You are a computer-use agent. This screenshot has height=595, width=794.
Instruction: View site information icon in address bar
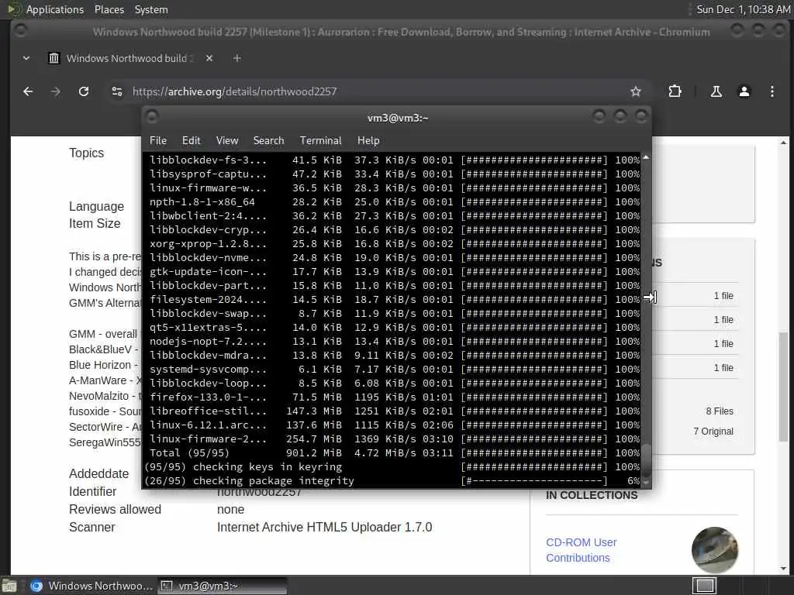tap(117, 91)
